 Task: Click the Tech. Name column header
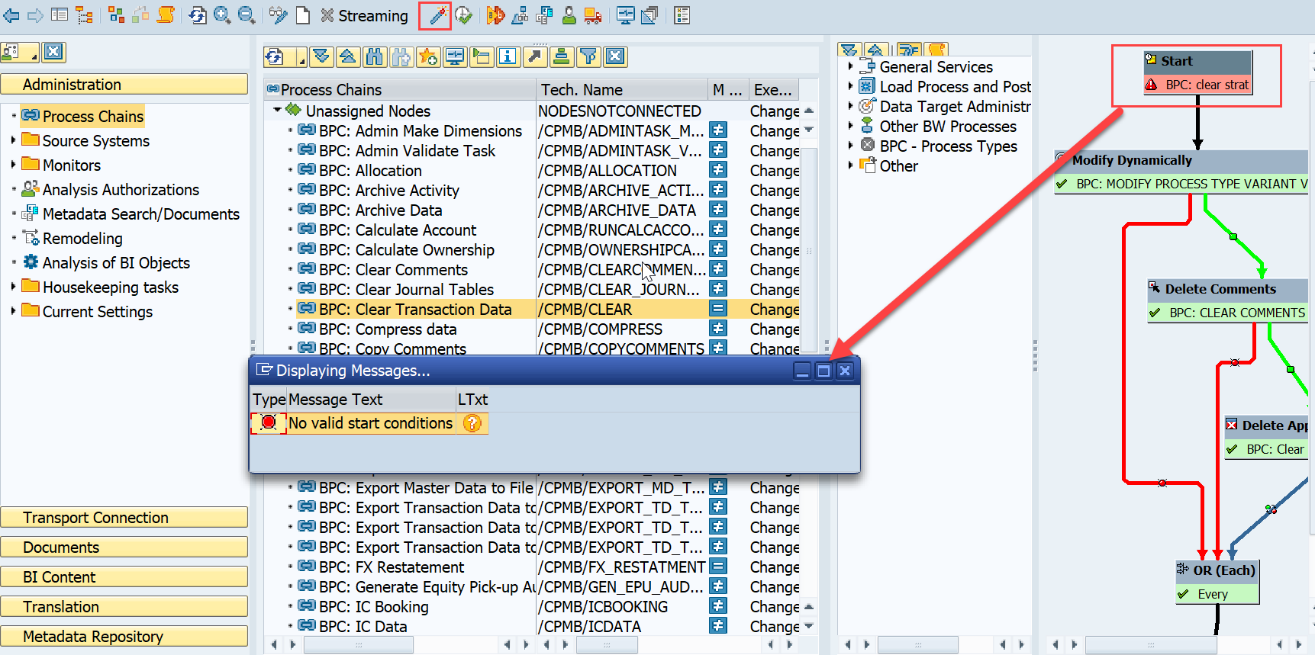622,89
